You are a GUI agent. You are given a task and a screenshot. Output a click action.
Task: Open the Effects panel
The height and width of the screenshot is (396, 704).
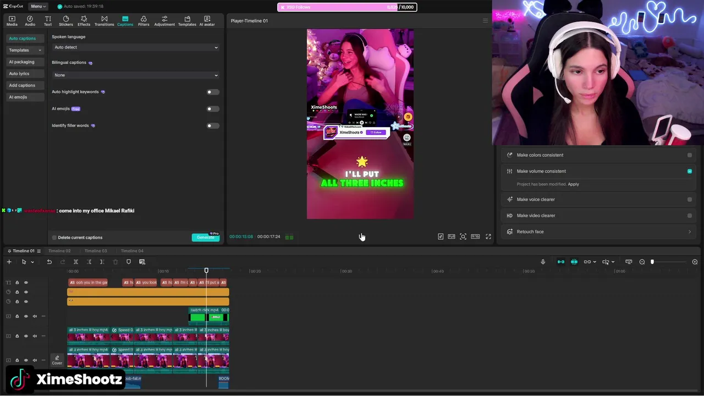pyautogui.click(x=84, y=21)
